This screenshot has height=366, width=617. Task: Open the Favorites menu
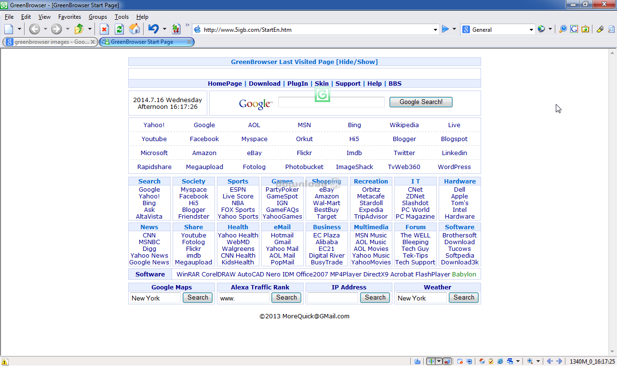(69, 17)
